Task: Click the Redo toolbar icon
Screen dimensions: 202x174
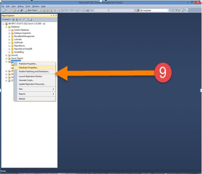Action: [72, 10]
